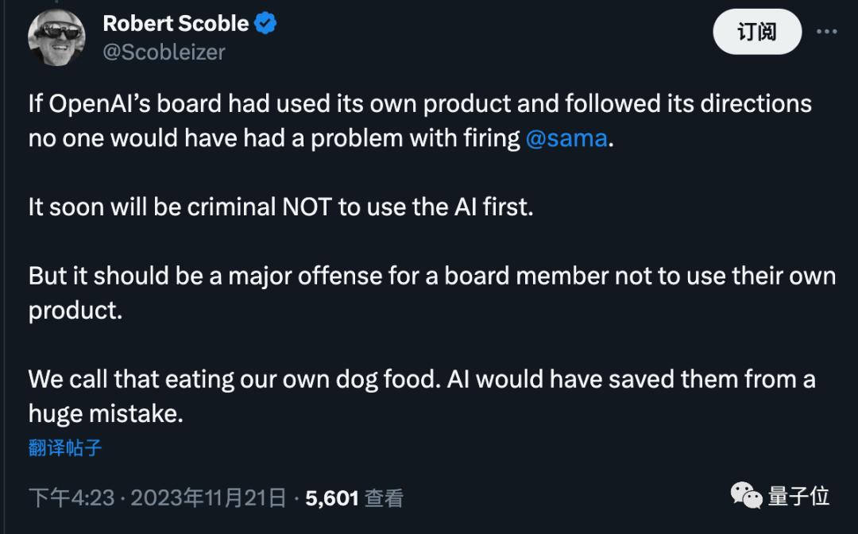Click the WeChat logo icon
This screenshot has height=534, width=858.
coord(746,497)
